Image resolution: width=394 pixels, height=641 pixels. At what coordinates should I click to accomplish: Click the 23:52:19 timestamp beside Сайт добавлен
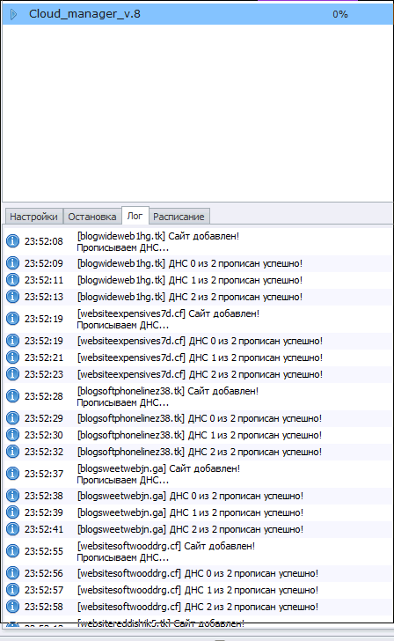[44, 319]
